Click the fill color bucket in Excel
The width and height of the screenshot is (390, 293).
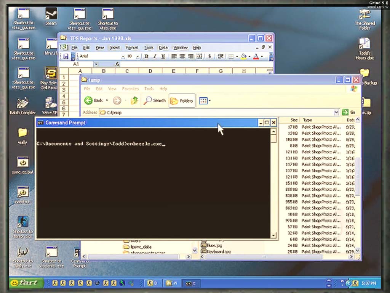[x=244, y=56]
